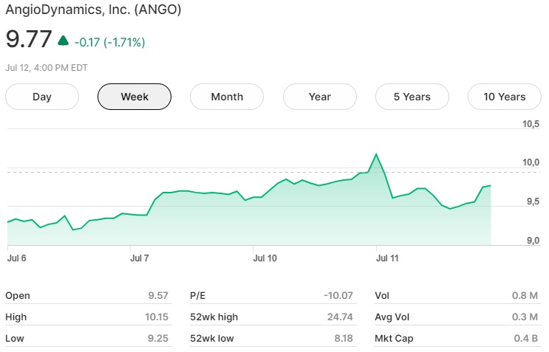Click the 9,0 y-axis label
This screenshot has width=549, height=352.
(533, 241)
